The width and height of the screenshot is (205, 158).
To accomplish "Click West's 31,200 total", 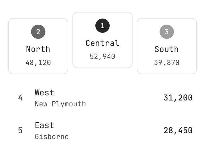I will 178,98.
